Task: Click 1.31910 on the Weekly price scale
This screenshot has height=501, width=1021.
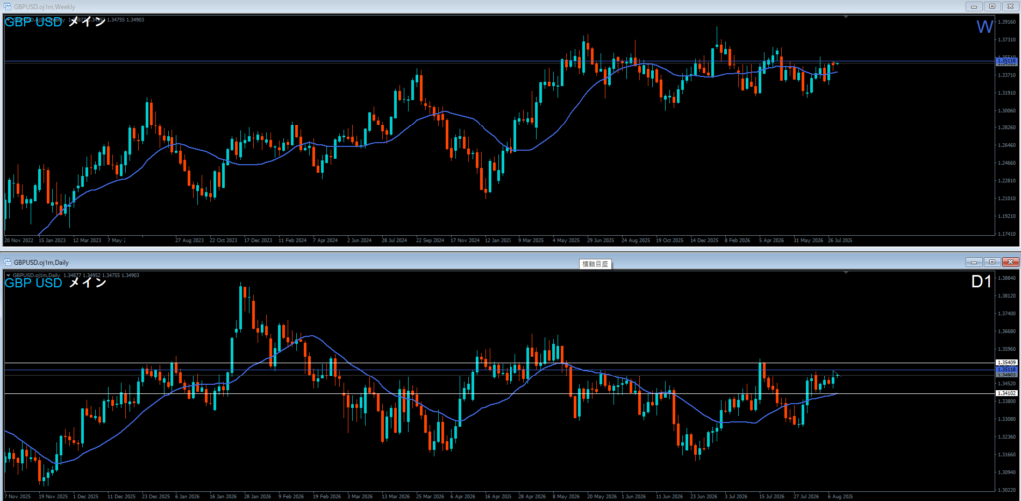Action: click(1007, 93)
